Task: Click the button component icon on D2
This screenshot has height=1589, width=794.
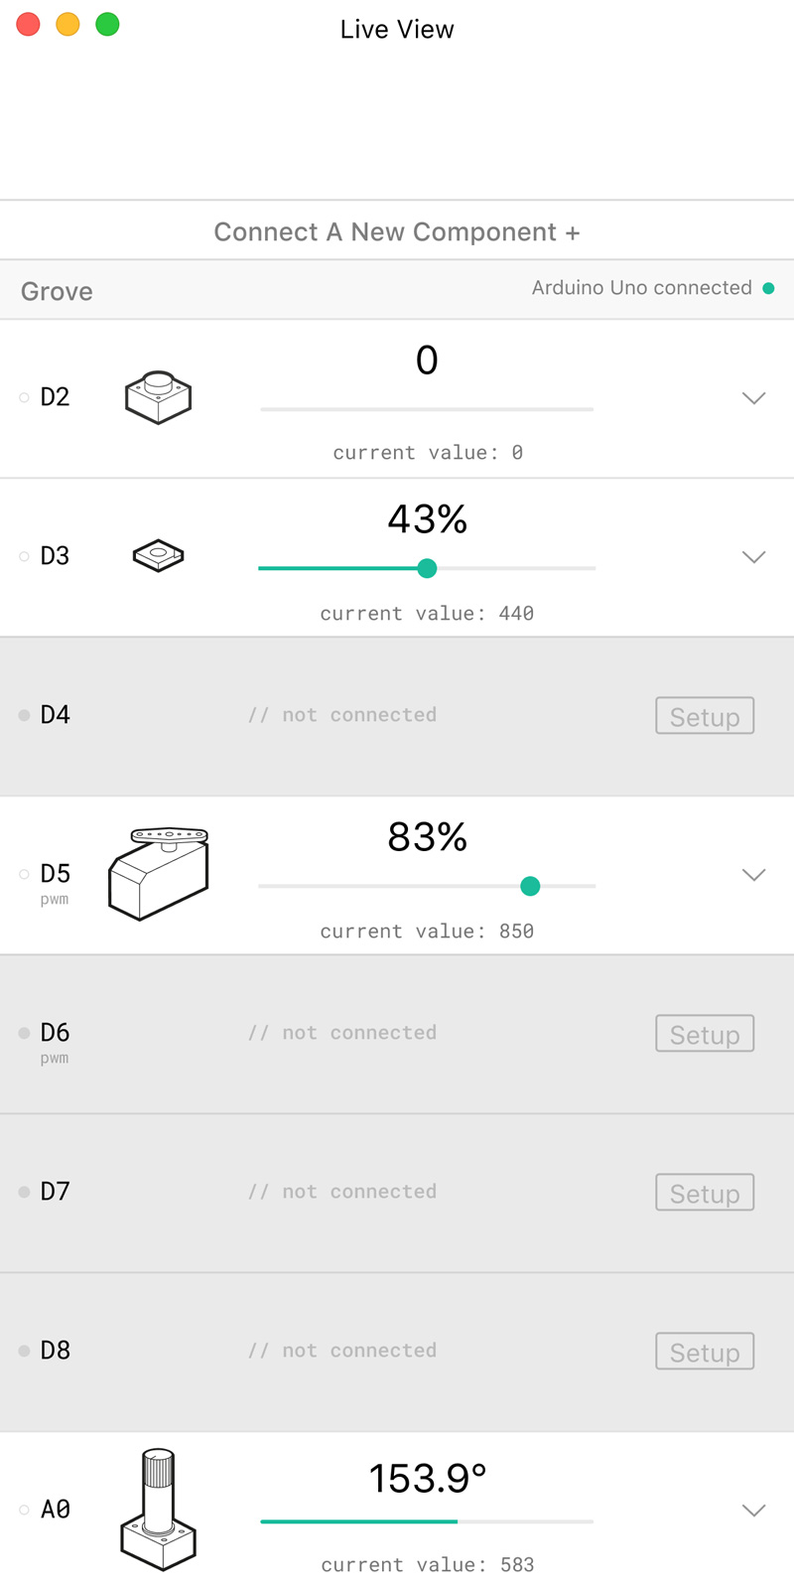Action: 158,397
